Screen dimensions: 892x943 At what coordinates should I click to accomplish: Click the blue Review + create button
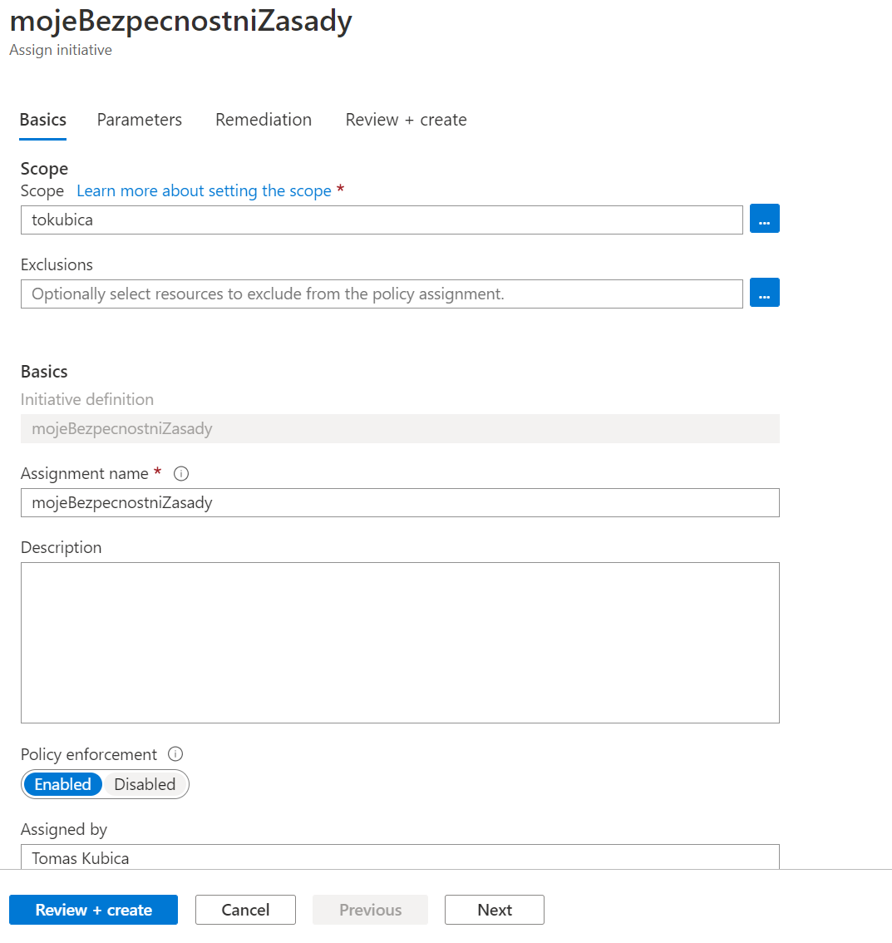[x=93, y=910]
